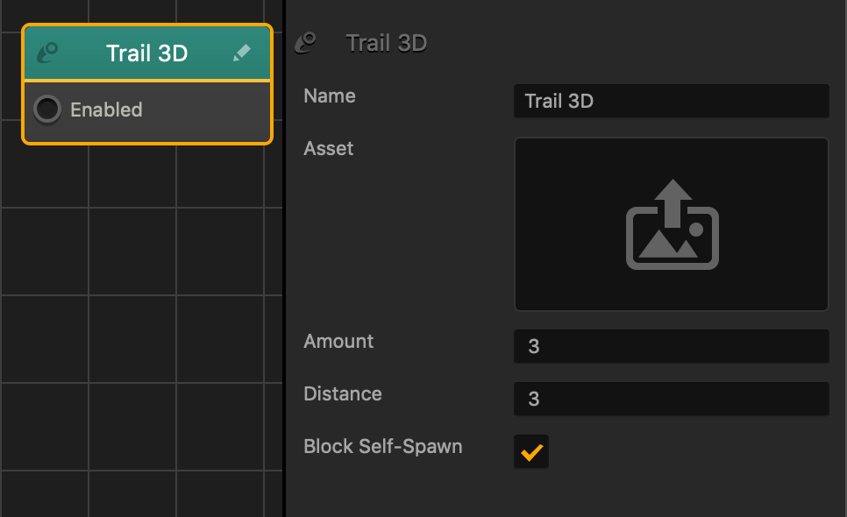This screenshot has width=847, height=517.
Task: Click the Block Self-Spawn label
Action: click(383, 446)
